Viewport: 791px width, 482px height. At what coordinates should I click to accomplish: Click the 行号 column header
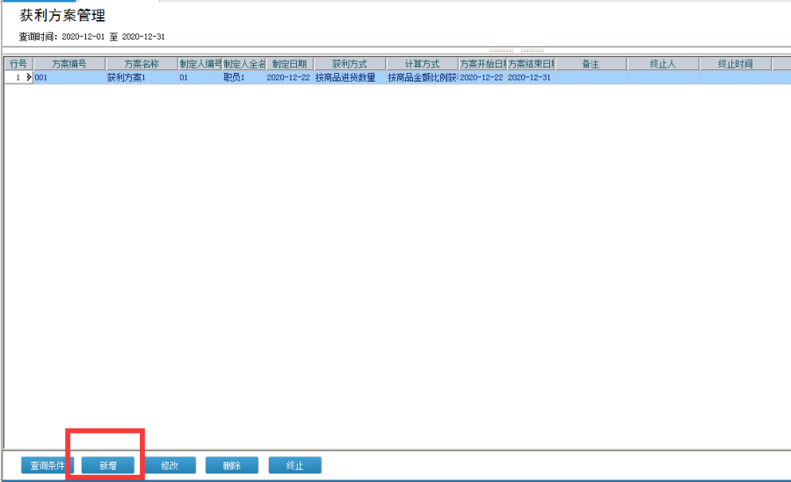(x=18, y=64)
